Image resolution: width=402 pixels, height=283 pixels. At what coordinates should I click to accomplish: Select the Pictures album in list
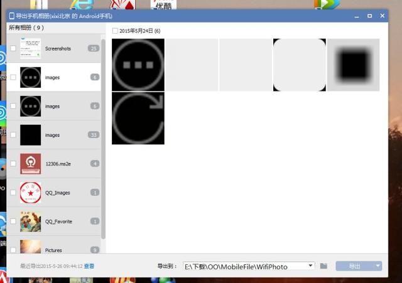tap(53, 250)
